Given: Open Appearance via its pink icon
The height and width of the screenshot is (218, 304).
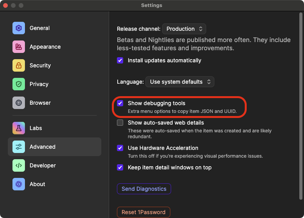Looking at the screenshot, I should pos(19,47).
